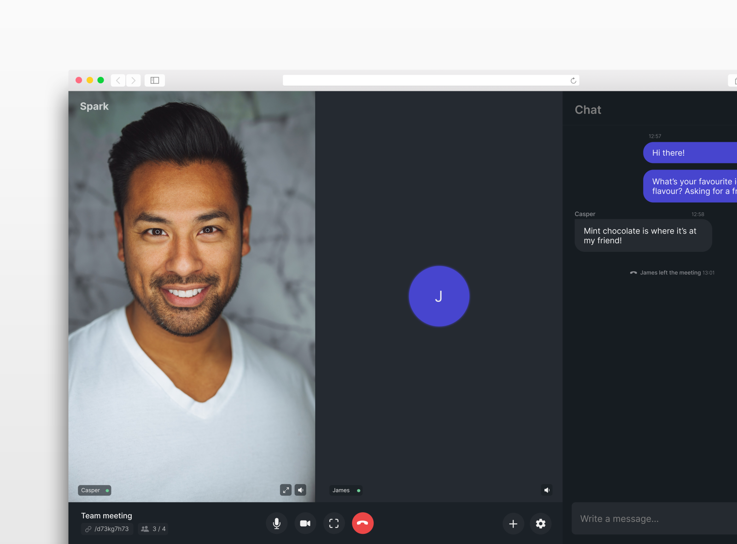Expand Casper's video to full view
The image size is (737, 544).
(286, 490)
